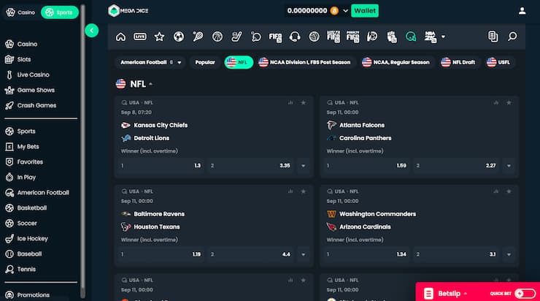Select the green American football helmet icon
The width and height of the screenshot is (540, 301).
tap(411, 37)
